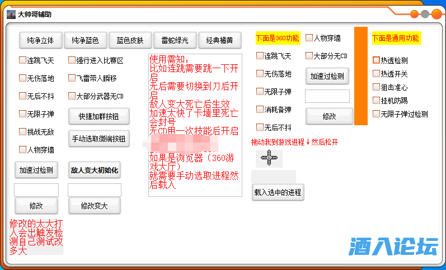
Task: Click the 敌人变大初始化 button
Action: click(x=95, y=170)
